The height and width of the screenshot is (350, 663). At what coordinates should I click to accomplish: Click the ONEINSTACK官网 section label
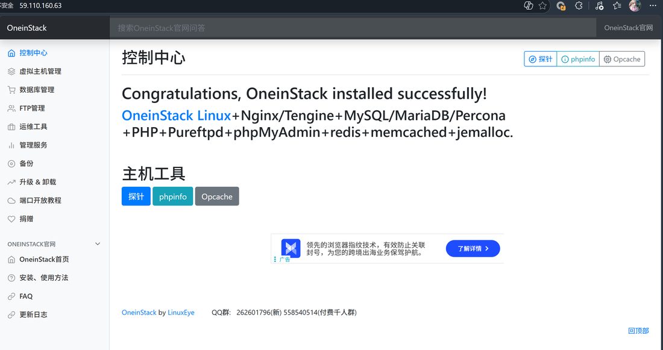31,245
